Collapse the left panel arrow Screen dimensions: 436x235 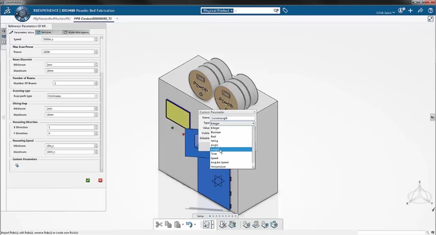(x=3, y=117)
